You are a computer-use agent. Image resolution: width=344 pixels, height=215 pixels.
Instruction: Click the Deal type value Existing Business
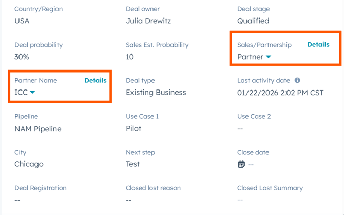point(156,93)
